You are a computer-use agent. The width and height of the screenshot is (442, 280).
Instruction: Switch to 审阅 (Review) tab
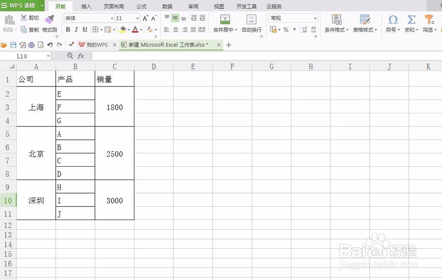click(194, 6)
